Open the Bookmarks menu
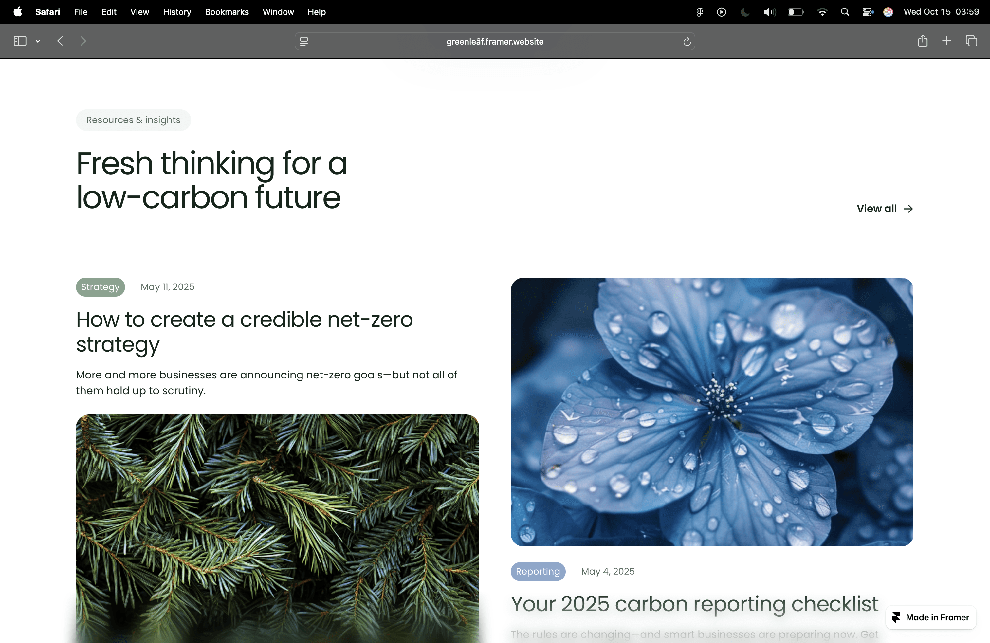The width and height of the screenshot is (990, 643). [x=227, y=12]
